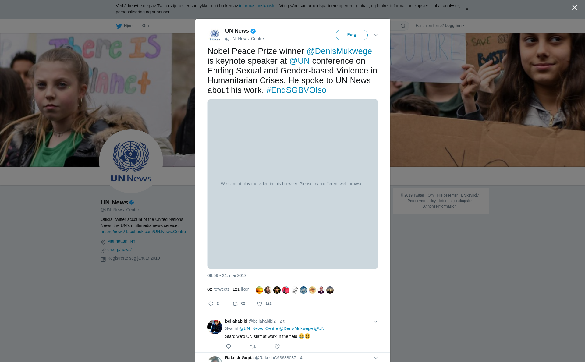Viewport: 585px width, 362px height.
Task: Open the @DenisMukwege mention link in the tweet
Action: pos(339,51)
